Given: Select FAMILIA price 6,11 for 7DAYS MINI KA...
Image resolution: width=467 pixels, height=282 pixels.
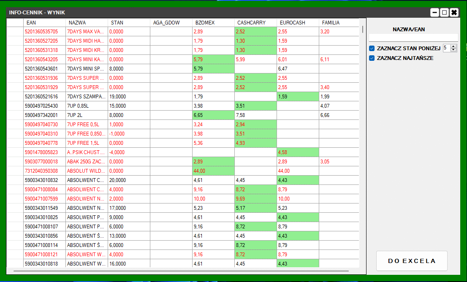Looking at the screenshot, I should (x=339, y=59).
